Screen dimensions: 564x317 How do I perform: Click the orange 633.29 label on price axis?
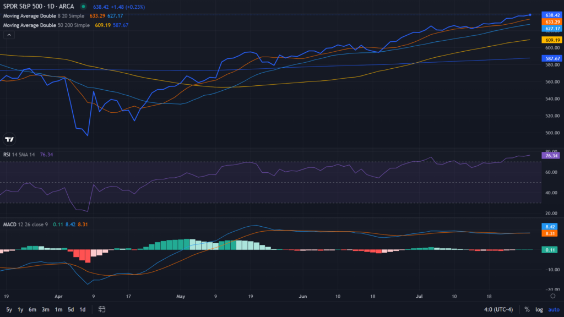tap(552, 22)
